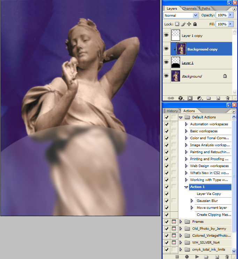Image resolution: width=238 pixels, height=259 pixels.
Task: Add a layer mask
Action: click(x=190, y=98)
